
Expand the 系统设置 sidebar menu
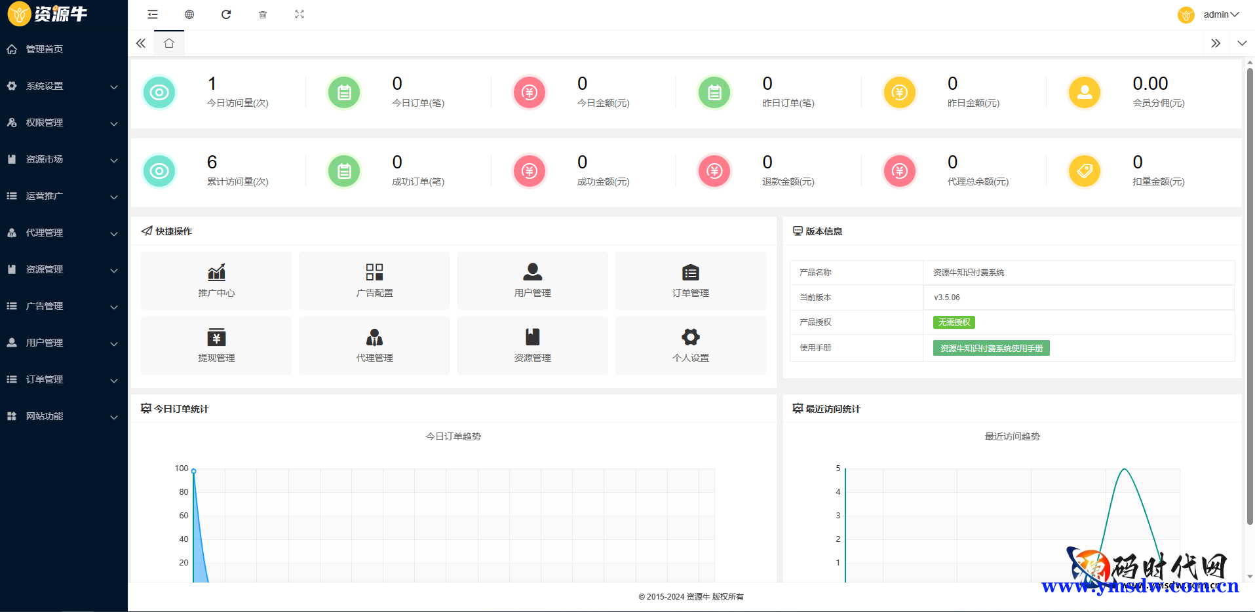(64, 86)
